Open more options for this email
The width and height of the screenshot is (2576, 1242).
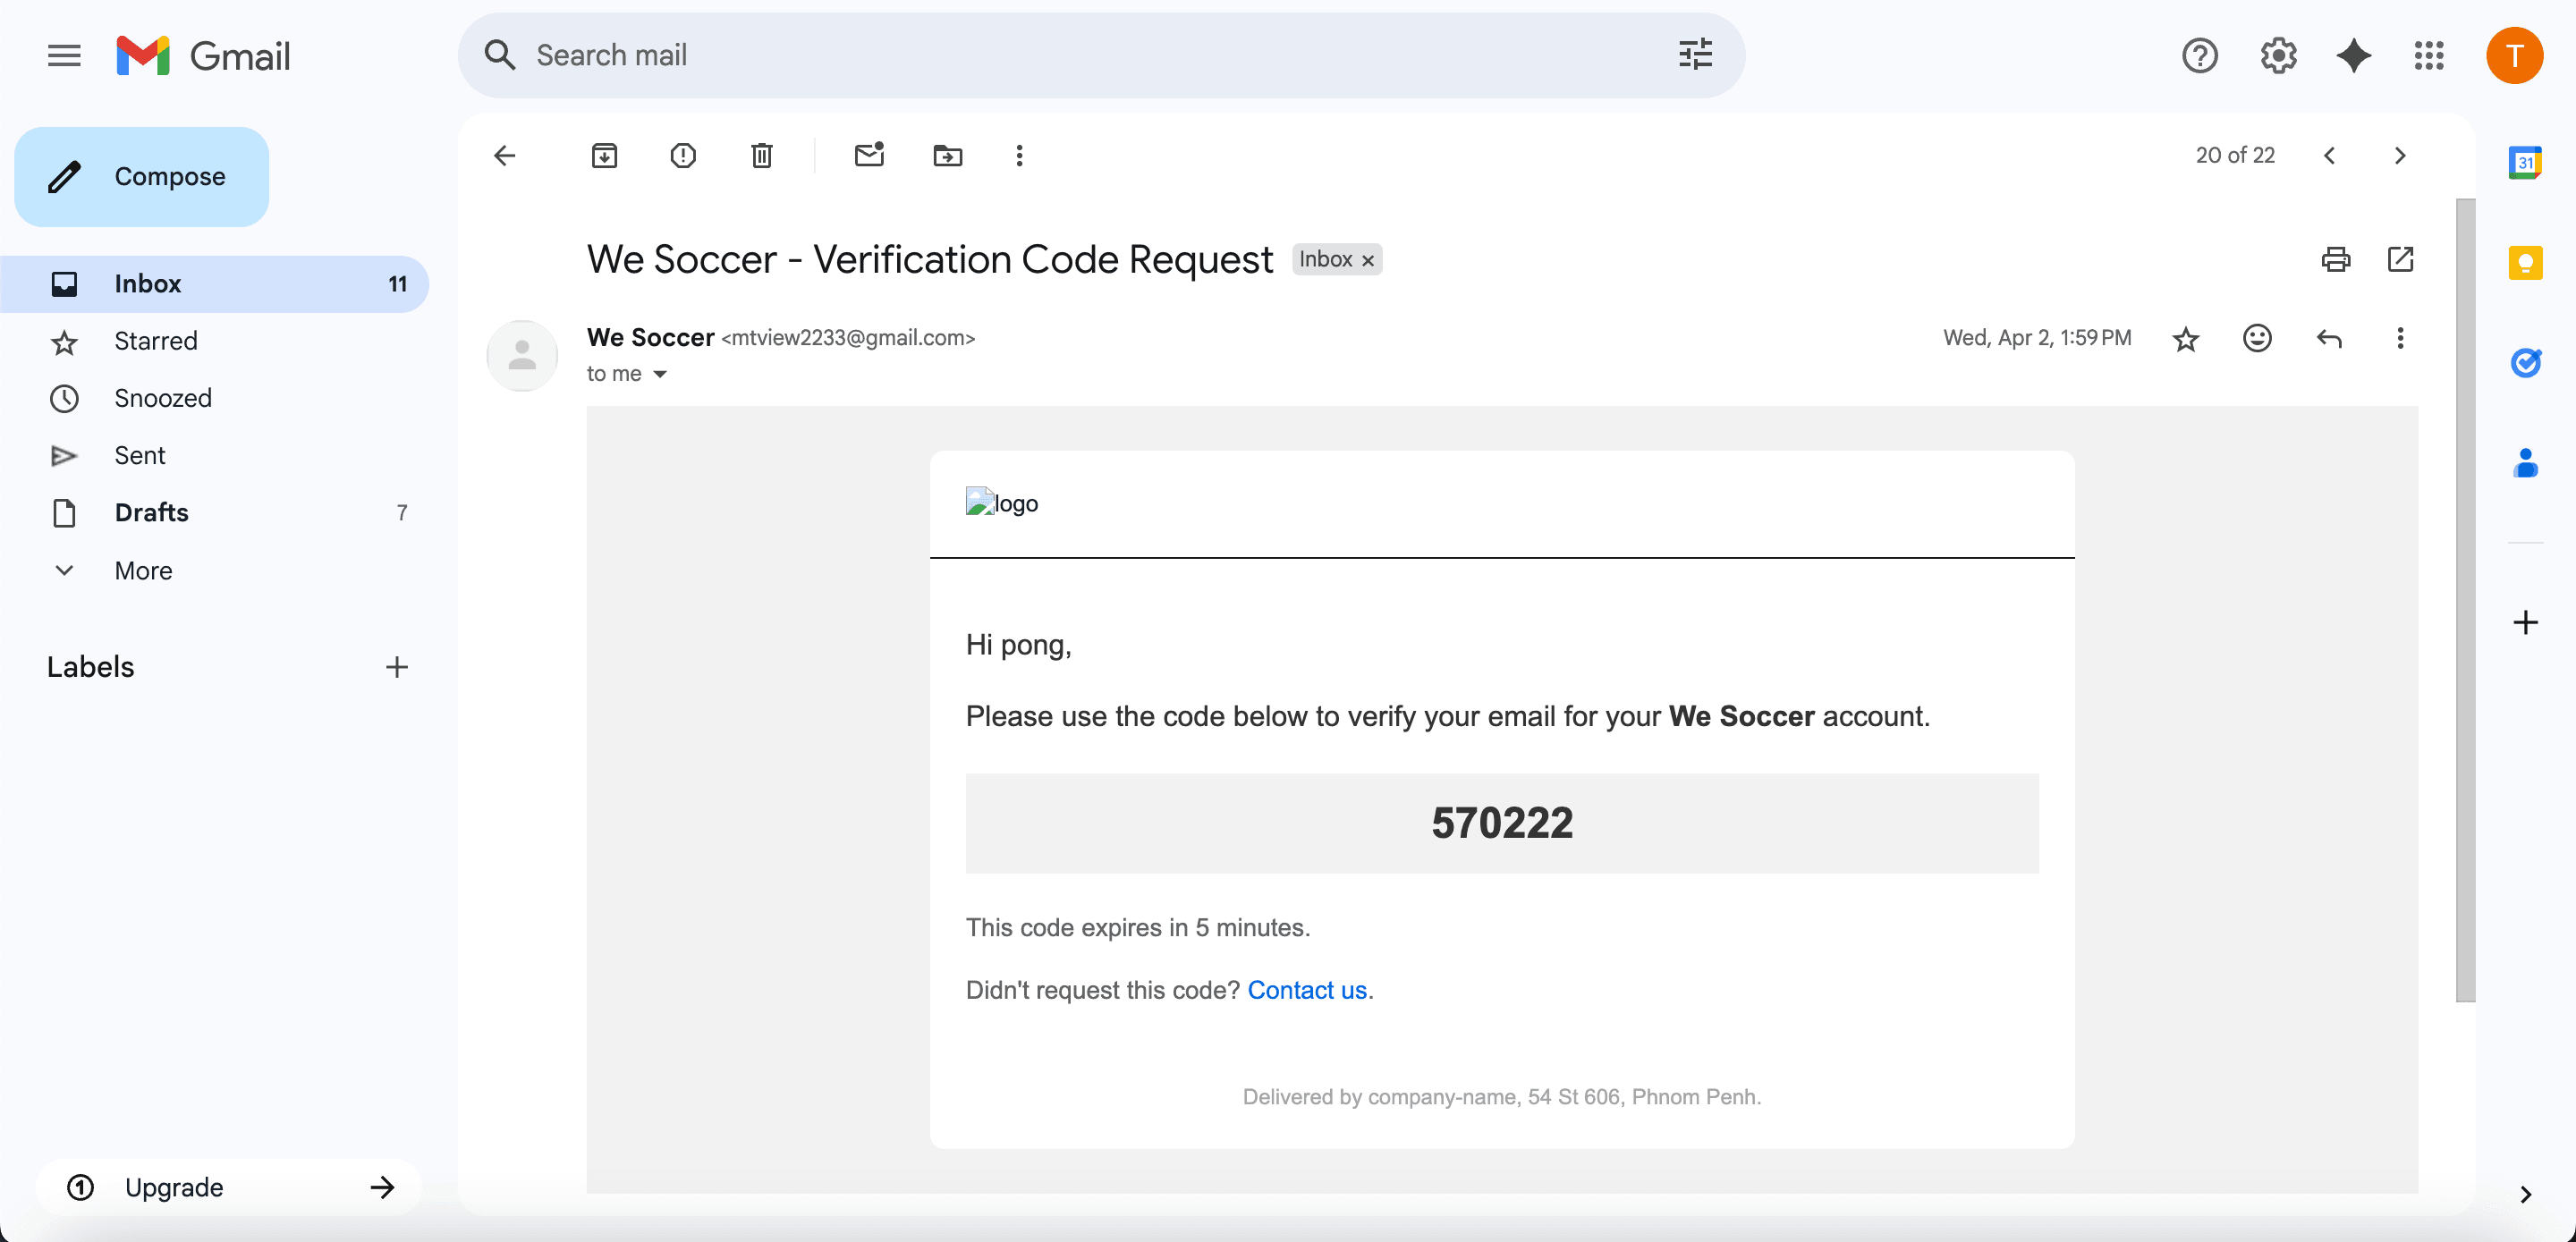(2400, 338)
